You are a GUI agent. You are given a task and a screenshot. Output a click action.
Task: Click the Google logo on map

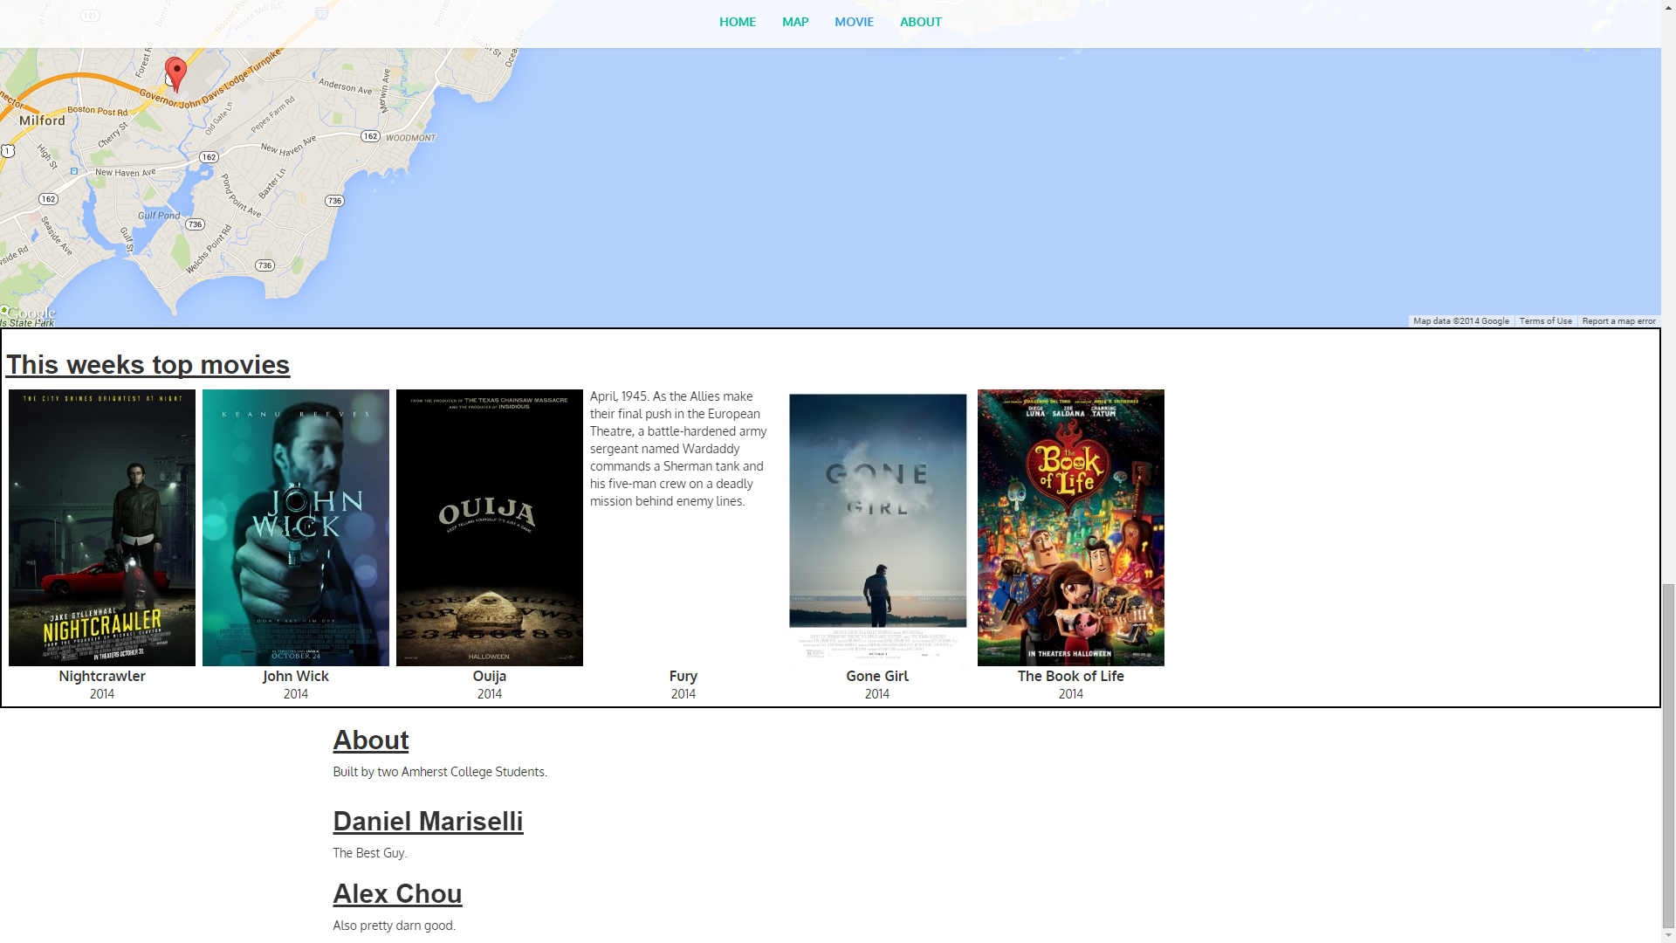tap(31, 313)
